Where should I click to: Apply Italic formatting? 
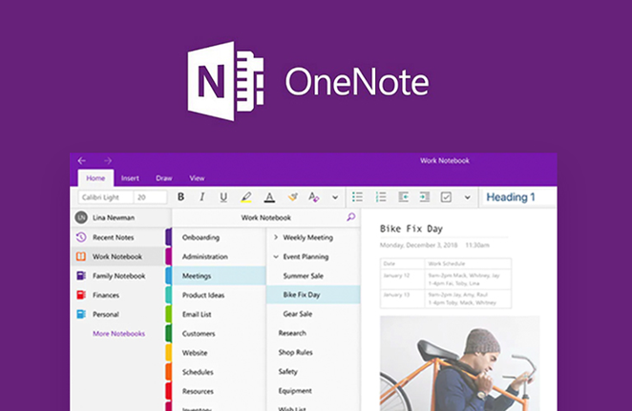(200, 197)
